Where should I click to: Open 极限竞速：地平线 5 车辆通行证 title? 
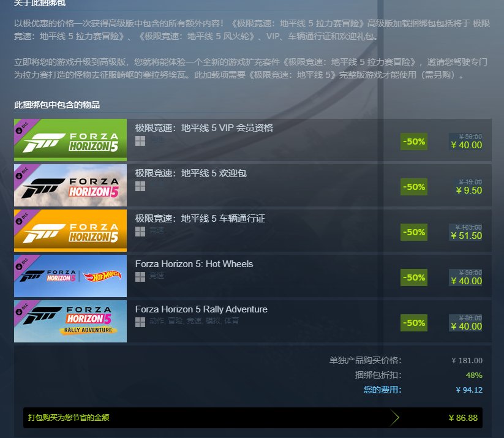(x=200, y=219)
